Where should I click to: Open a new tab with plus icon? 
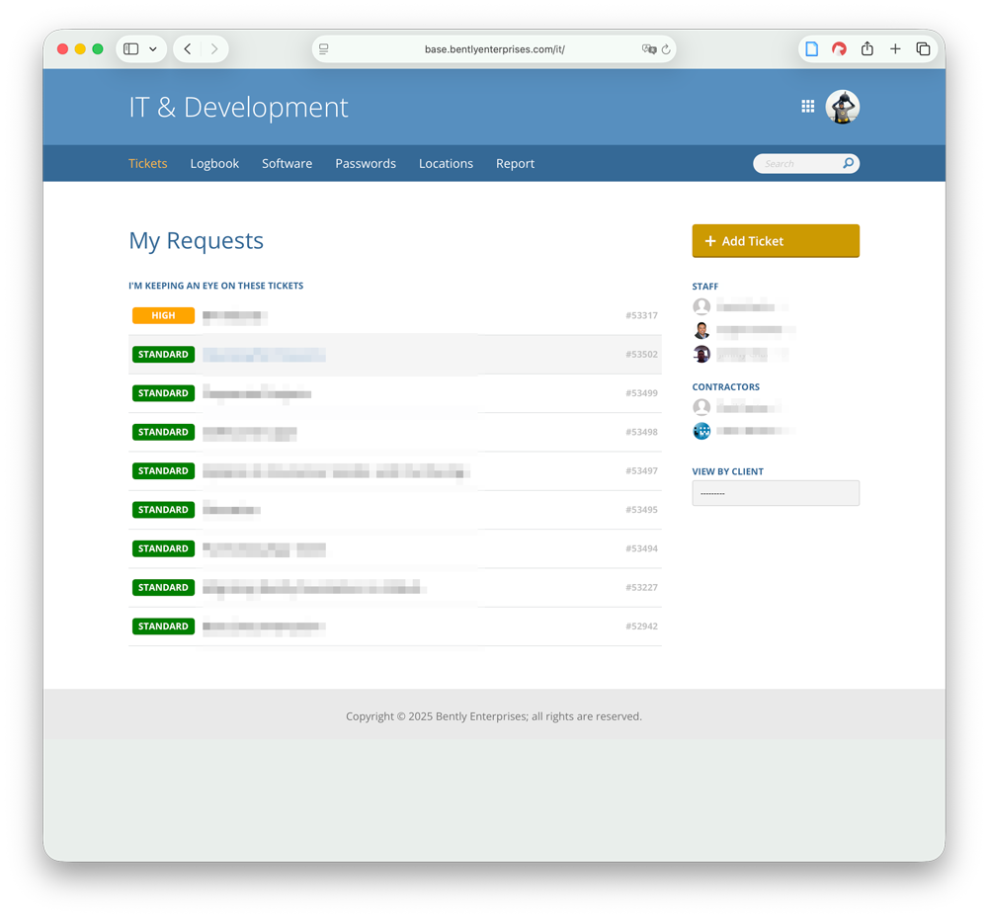[895, 49]
